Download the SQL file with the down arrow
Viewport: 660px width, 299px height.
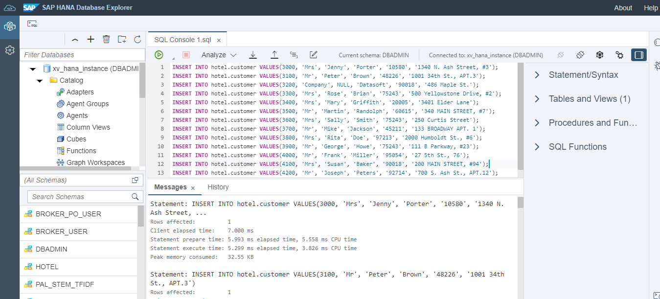[253, 55]
